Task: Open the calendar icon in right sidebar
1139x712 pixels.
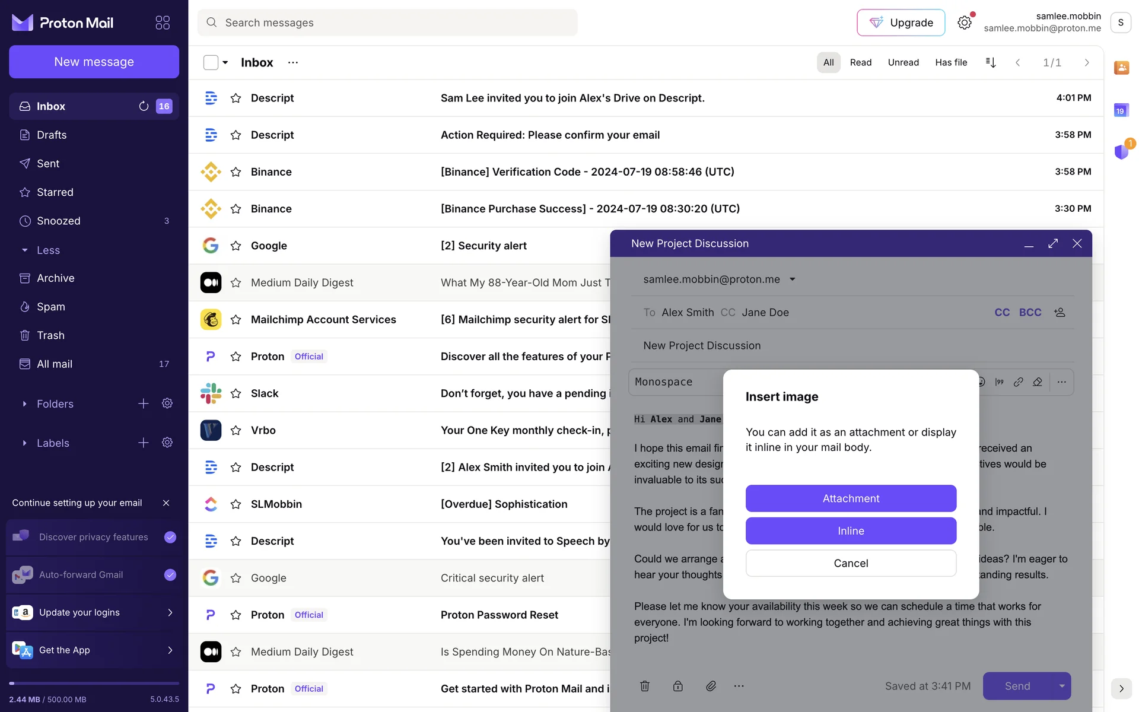Action: [x=1121, y=110]
